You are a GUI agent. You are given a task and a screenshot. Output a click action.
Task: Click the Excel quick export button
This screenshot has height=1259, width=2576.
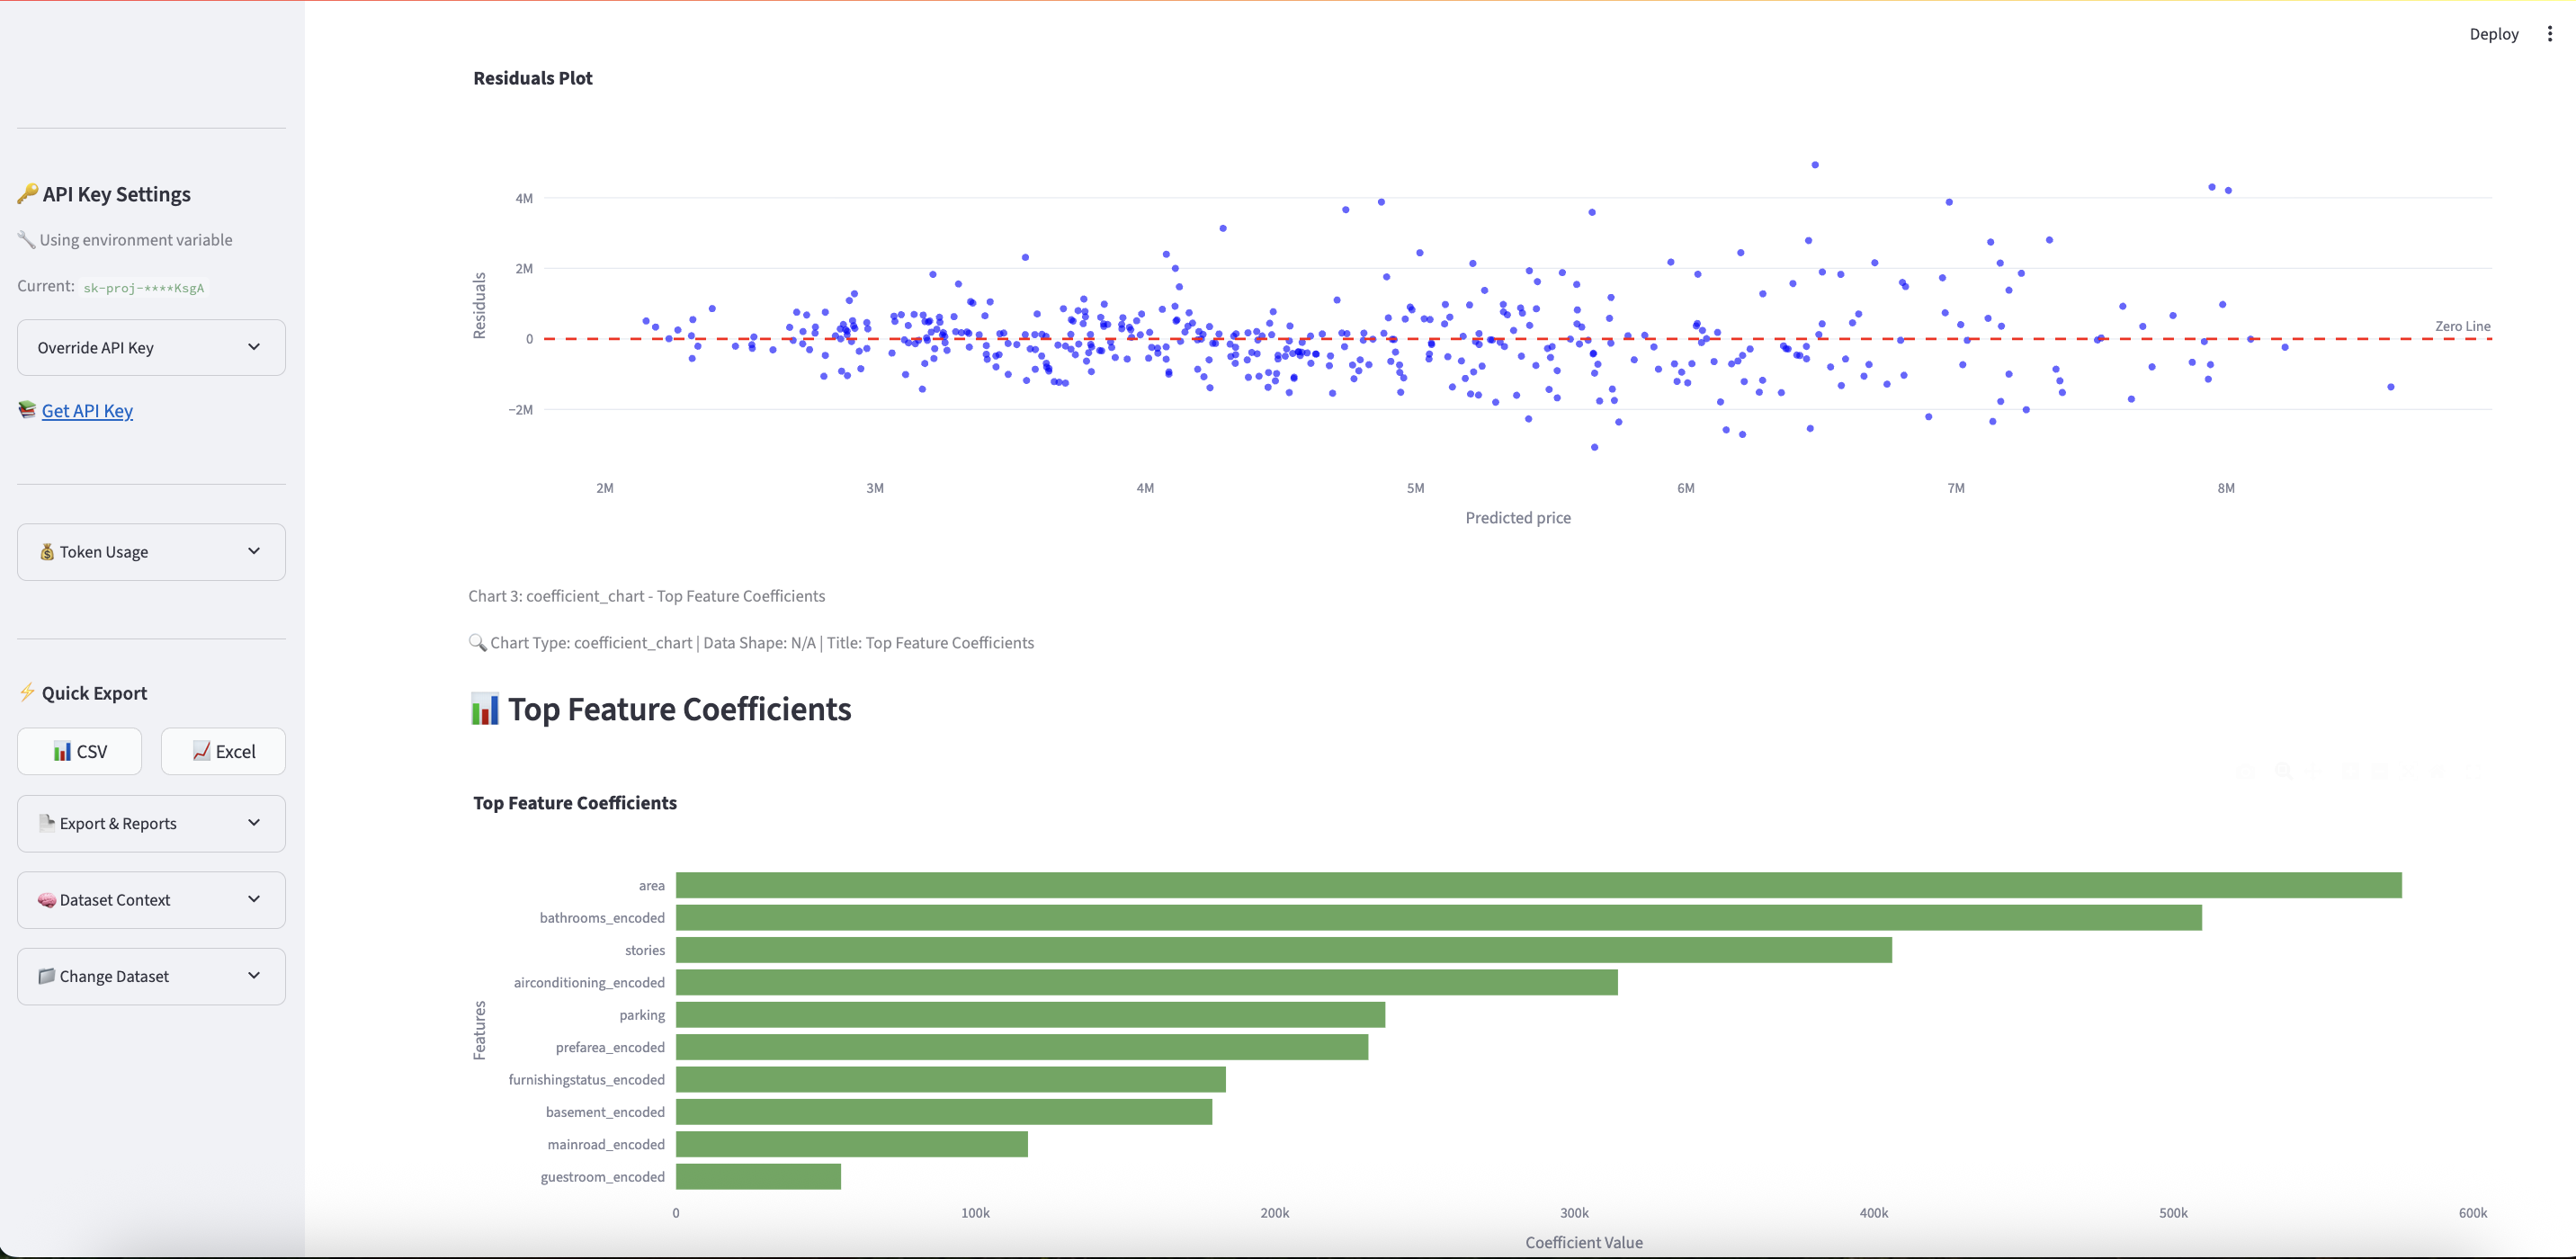(223, 751)
